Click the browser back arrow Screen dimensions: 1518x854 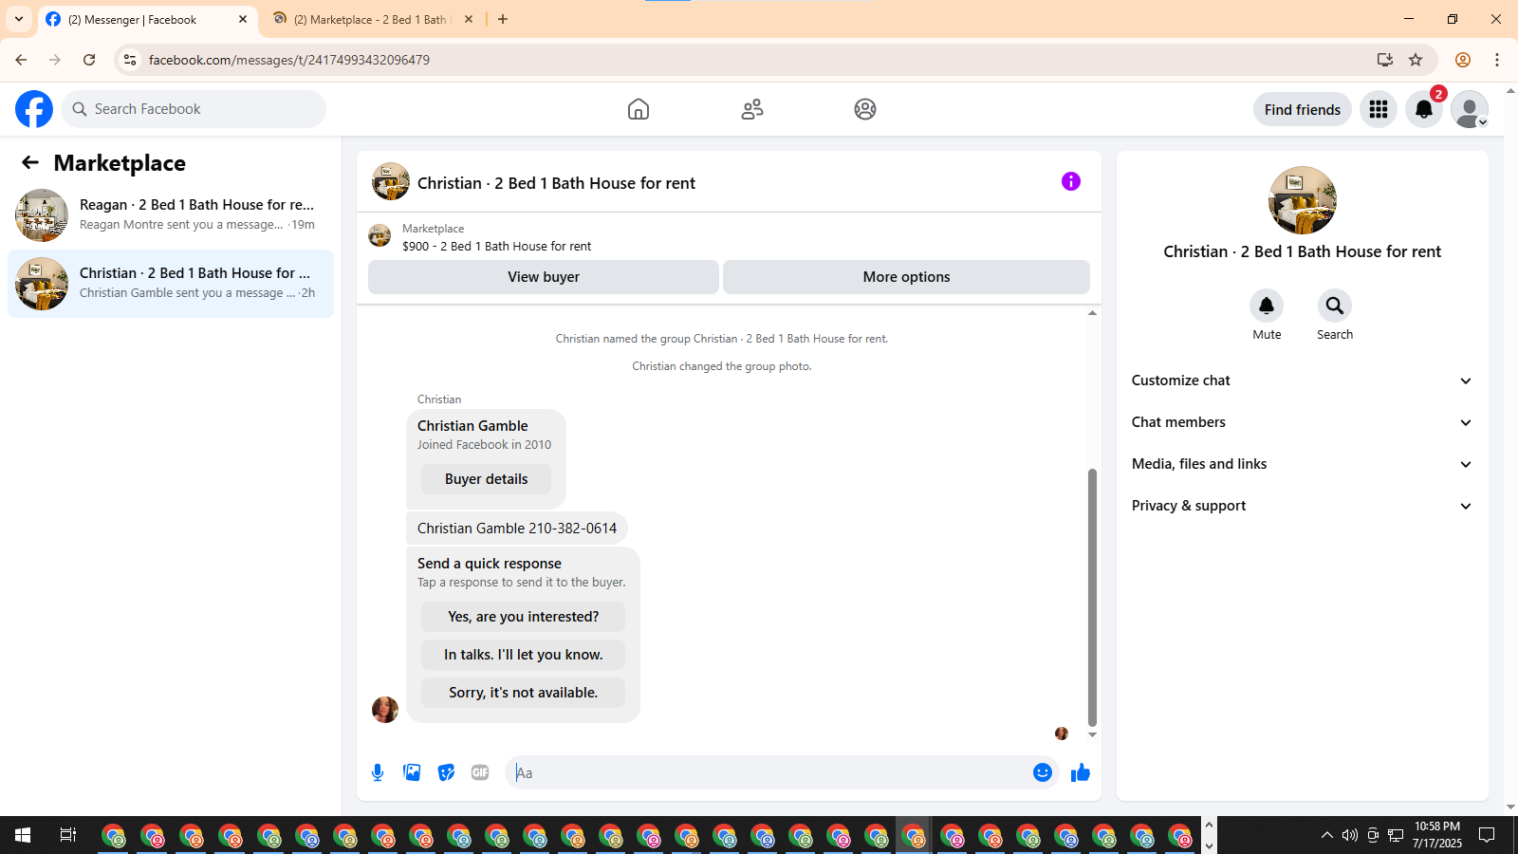[21, 60]
